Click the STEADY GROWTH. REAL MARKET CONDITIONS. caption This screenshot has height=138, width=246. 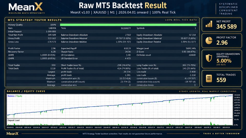pos(208,91)
